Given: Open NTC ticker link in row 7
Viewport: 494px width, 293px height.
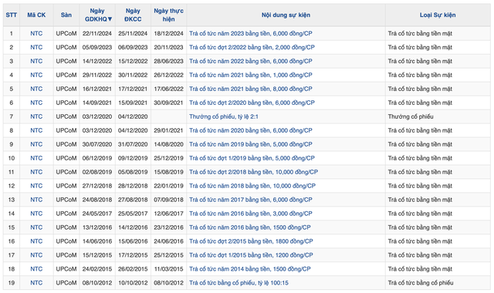Looking at the screenshot, I should (36, 116).
